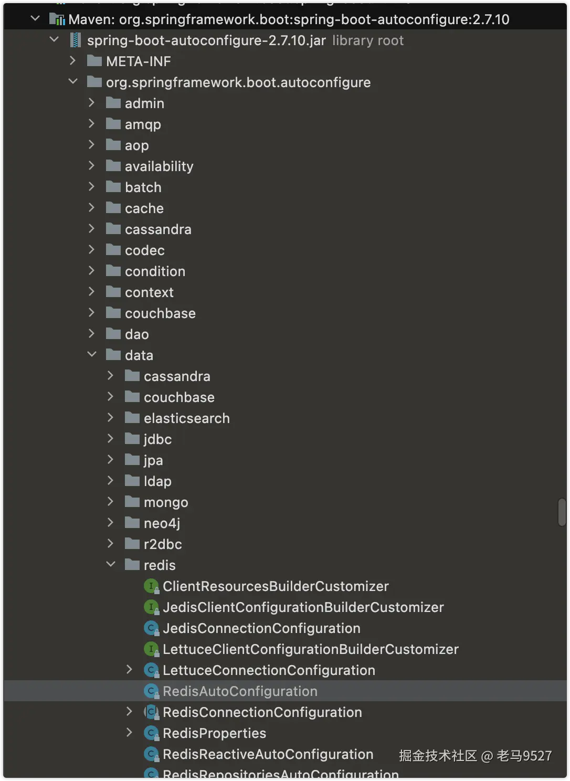The image size is (570, 781).
Task: Click the Maven library icon for spring-boot-autoconfigure
Action: (x=57, y=19)
